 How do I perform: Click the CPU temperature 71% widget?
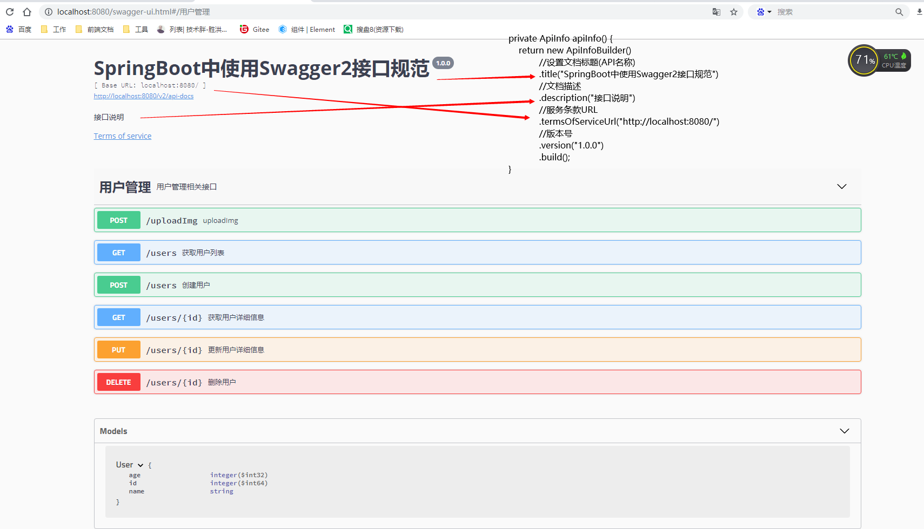pyautogui.click(x=879, y=60)
